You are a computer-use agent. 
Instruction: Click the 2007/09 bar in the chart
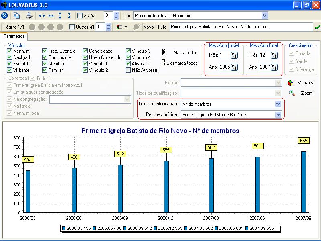coord(304,182)
